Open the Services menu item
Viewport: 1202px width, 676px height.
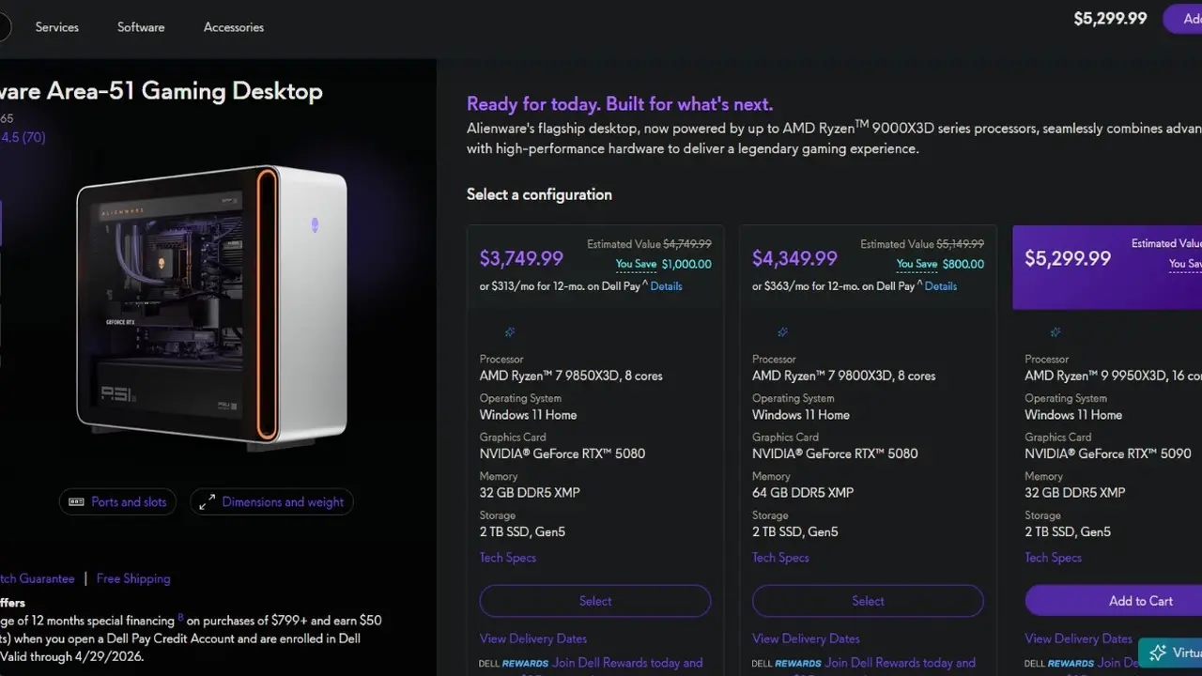(x=56, y=26)
